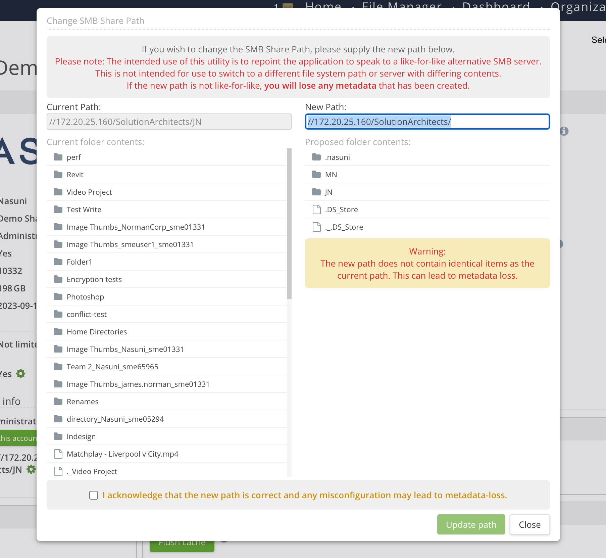This screenshot has height=558, width=606.
Task: Click the Update path button
Action: pos(471,524)
